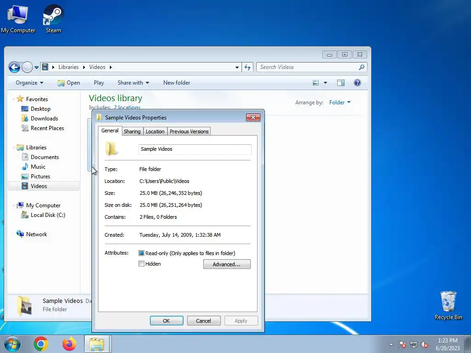Select the General tab
The height and width of the screenshot is (353, 471).
[x=109, y=131]
